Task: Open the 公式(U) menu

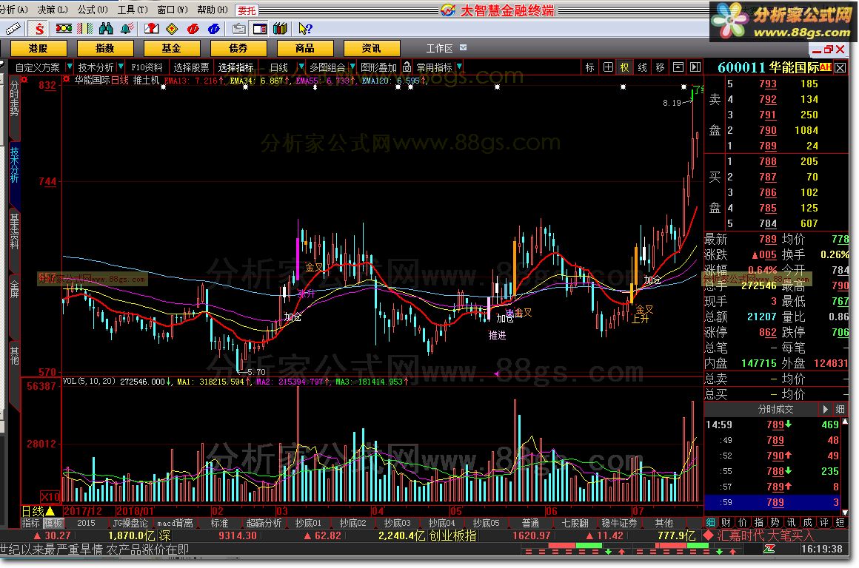Action: 93,10
